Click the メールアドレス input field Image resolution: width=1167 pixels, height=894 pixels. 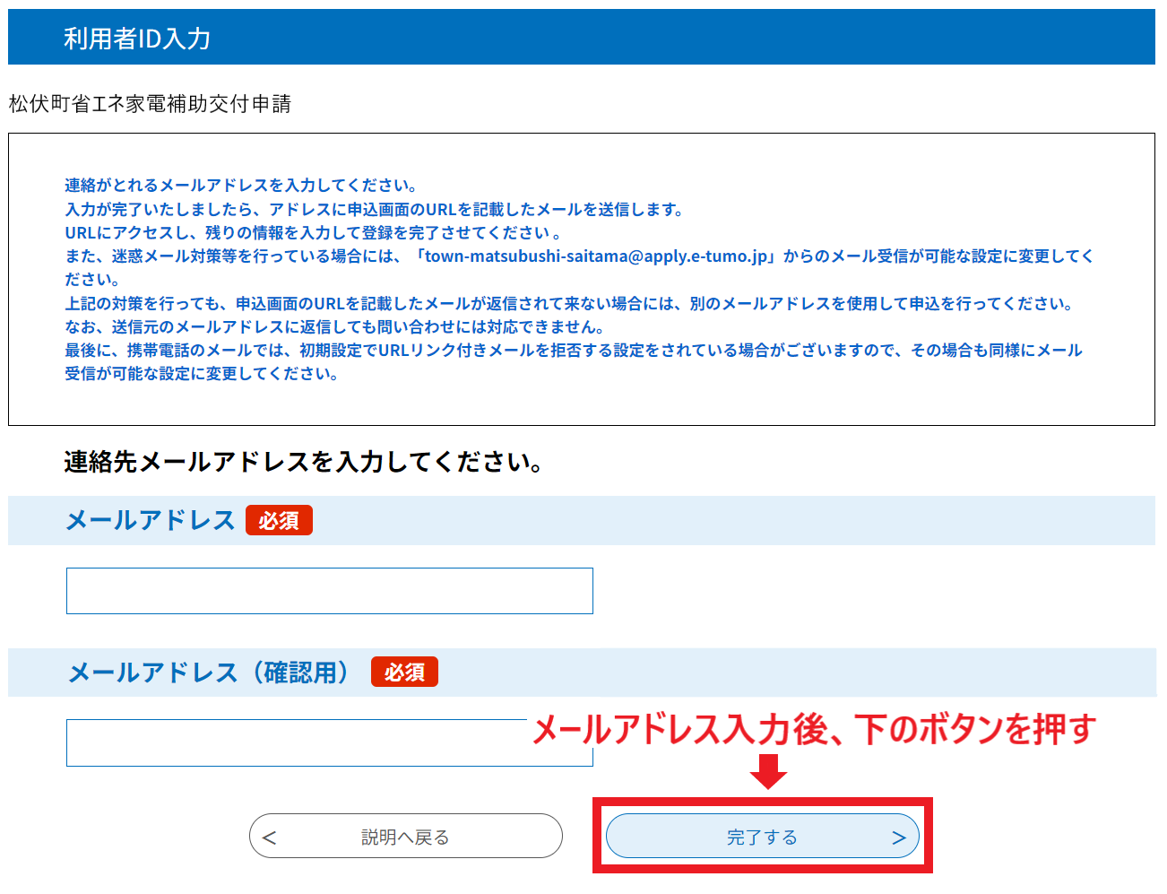click(330, 591)
